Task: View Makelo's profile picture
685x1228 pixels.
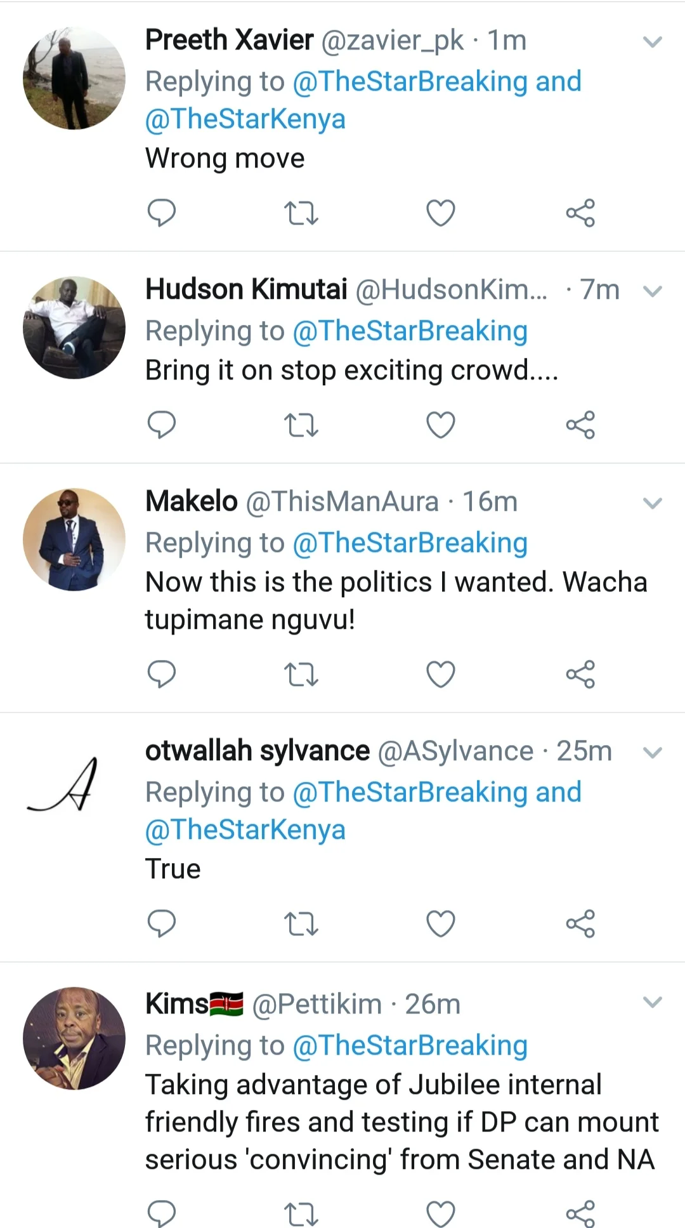Action: (x=74, y=539)
